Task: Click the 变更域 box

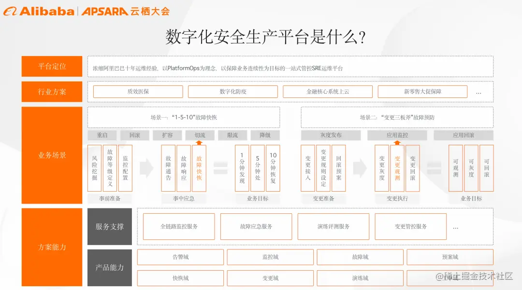Action: tap(270, 278)
